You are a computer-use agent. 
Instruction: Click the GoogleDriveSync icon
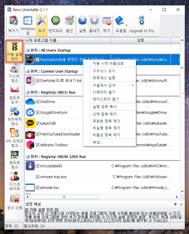pos(30,112)
